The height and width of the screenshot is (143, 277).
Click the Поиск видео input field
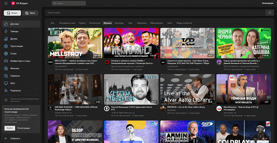click(x=155, y=12)
